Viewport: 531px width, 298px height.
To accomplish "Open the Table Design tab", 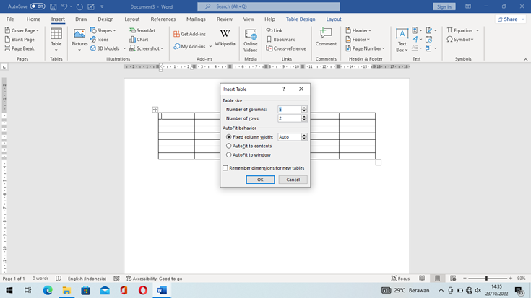I will [301, 19].
